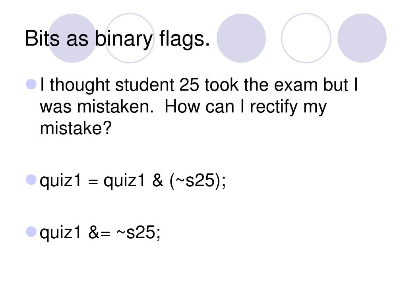Image resolution: width=407 pixels, height=305 pixels.
Task: Click the first bullet point marker
Action: pos(31,84)
